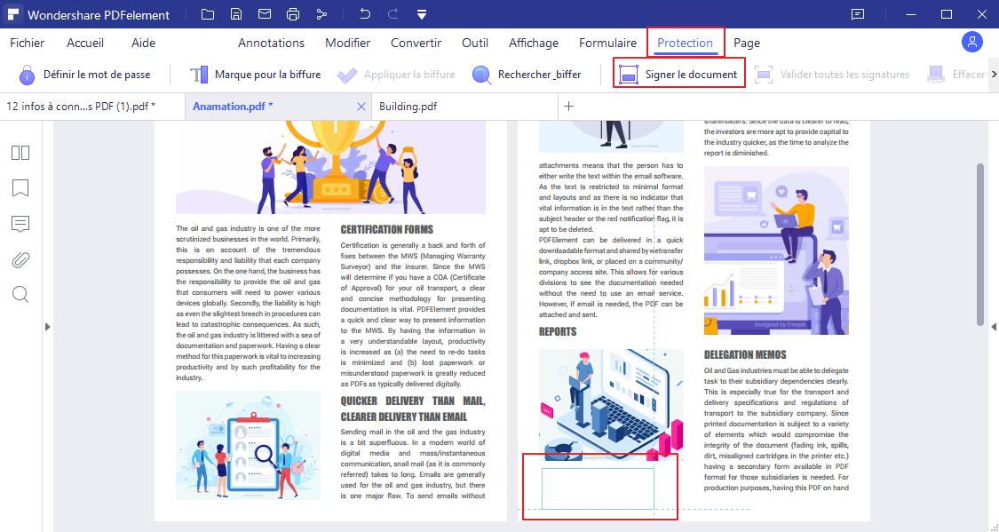This screenshot has width=999, height=532.
Task: Open the comments panel
Action: [20, 224]
